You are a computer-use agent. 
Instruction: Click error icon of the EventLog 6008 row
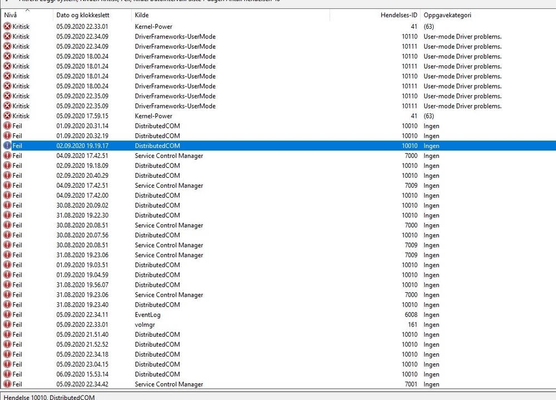coord(7,314)
